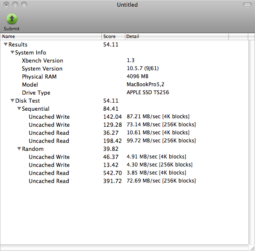This screenshot has height=251, width=255.
Task: Collapse the Disk Test group
Action: tap(12, 101)
